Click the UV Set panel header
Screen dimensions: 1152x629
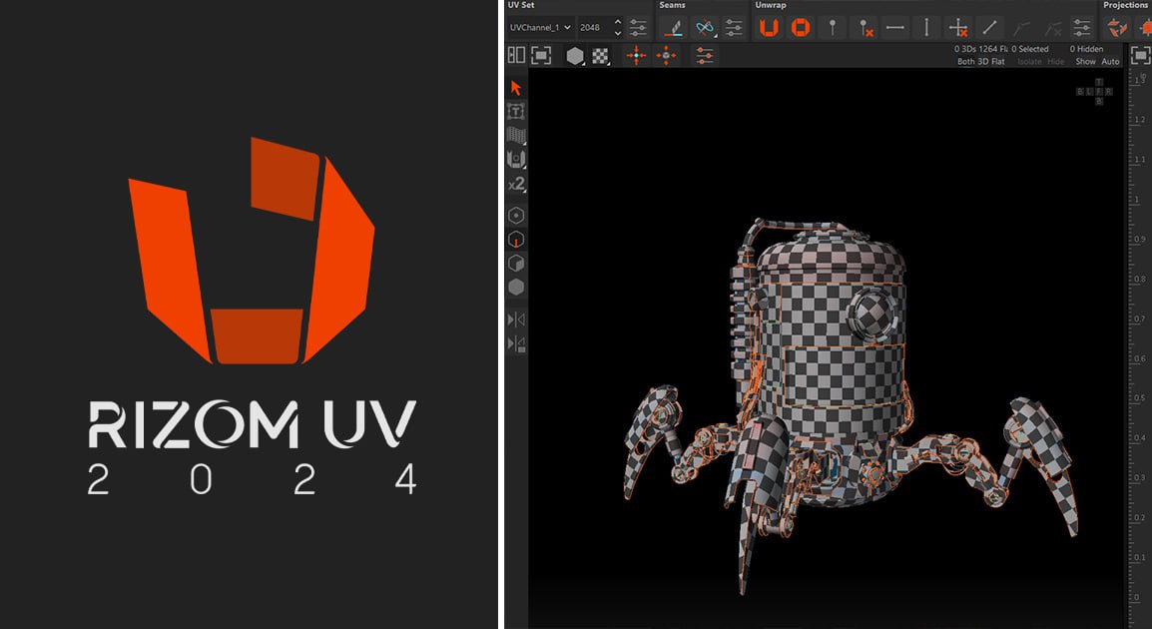tap(521, 5)
